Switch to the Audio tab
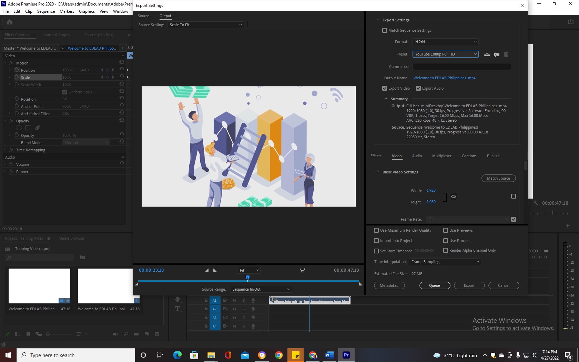 pos(417,156)
